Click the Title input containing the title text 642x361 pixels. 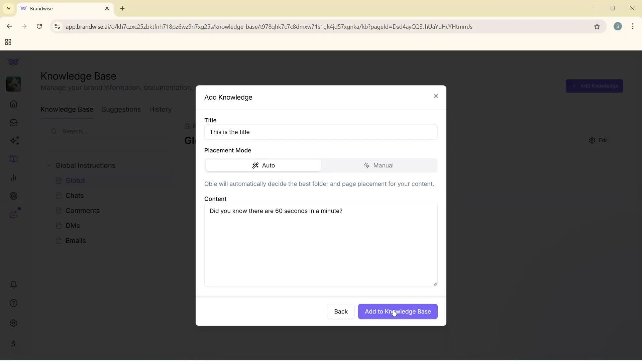(321, 132)
